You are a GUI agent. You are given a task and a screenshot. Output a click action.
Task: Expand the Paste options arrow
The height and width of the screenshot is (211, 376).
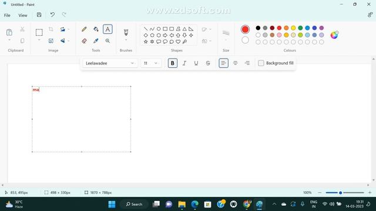tap(9, 40)
